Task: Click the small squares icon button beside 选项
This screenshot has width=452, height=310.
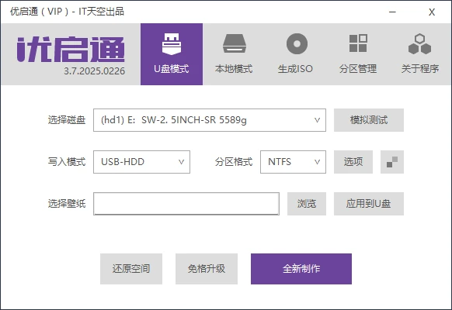Action: 392,162
